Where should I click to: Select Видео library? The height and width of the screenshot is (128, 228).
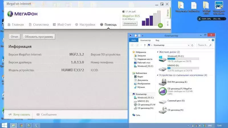pos(139,76)
